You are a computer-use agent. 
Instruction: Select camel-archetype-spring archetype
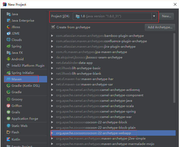96,111
